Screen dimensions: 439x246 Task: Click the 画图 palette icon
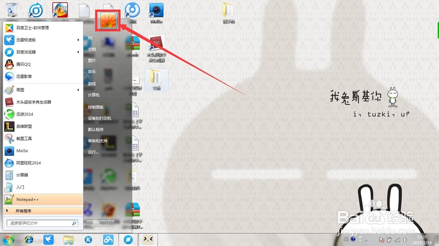[9, 90]
